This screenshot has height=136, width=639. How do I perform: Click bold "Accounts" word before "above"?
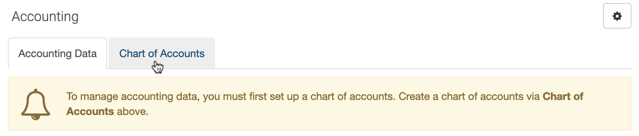tap(90, 112)
